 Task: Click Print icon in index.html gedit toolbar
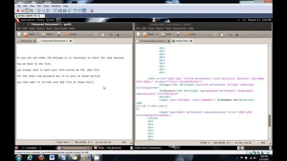pos(178,34)
